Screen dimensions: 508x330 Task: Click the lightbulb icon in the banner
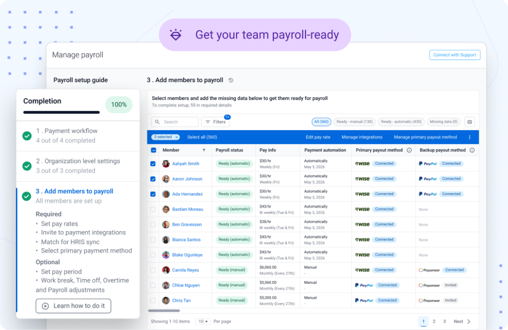coord(176,35)
